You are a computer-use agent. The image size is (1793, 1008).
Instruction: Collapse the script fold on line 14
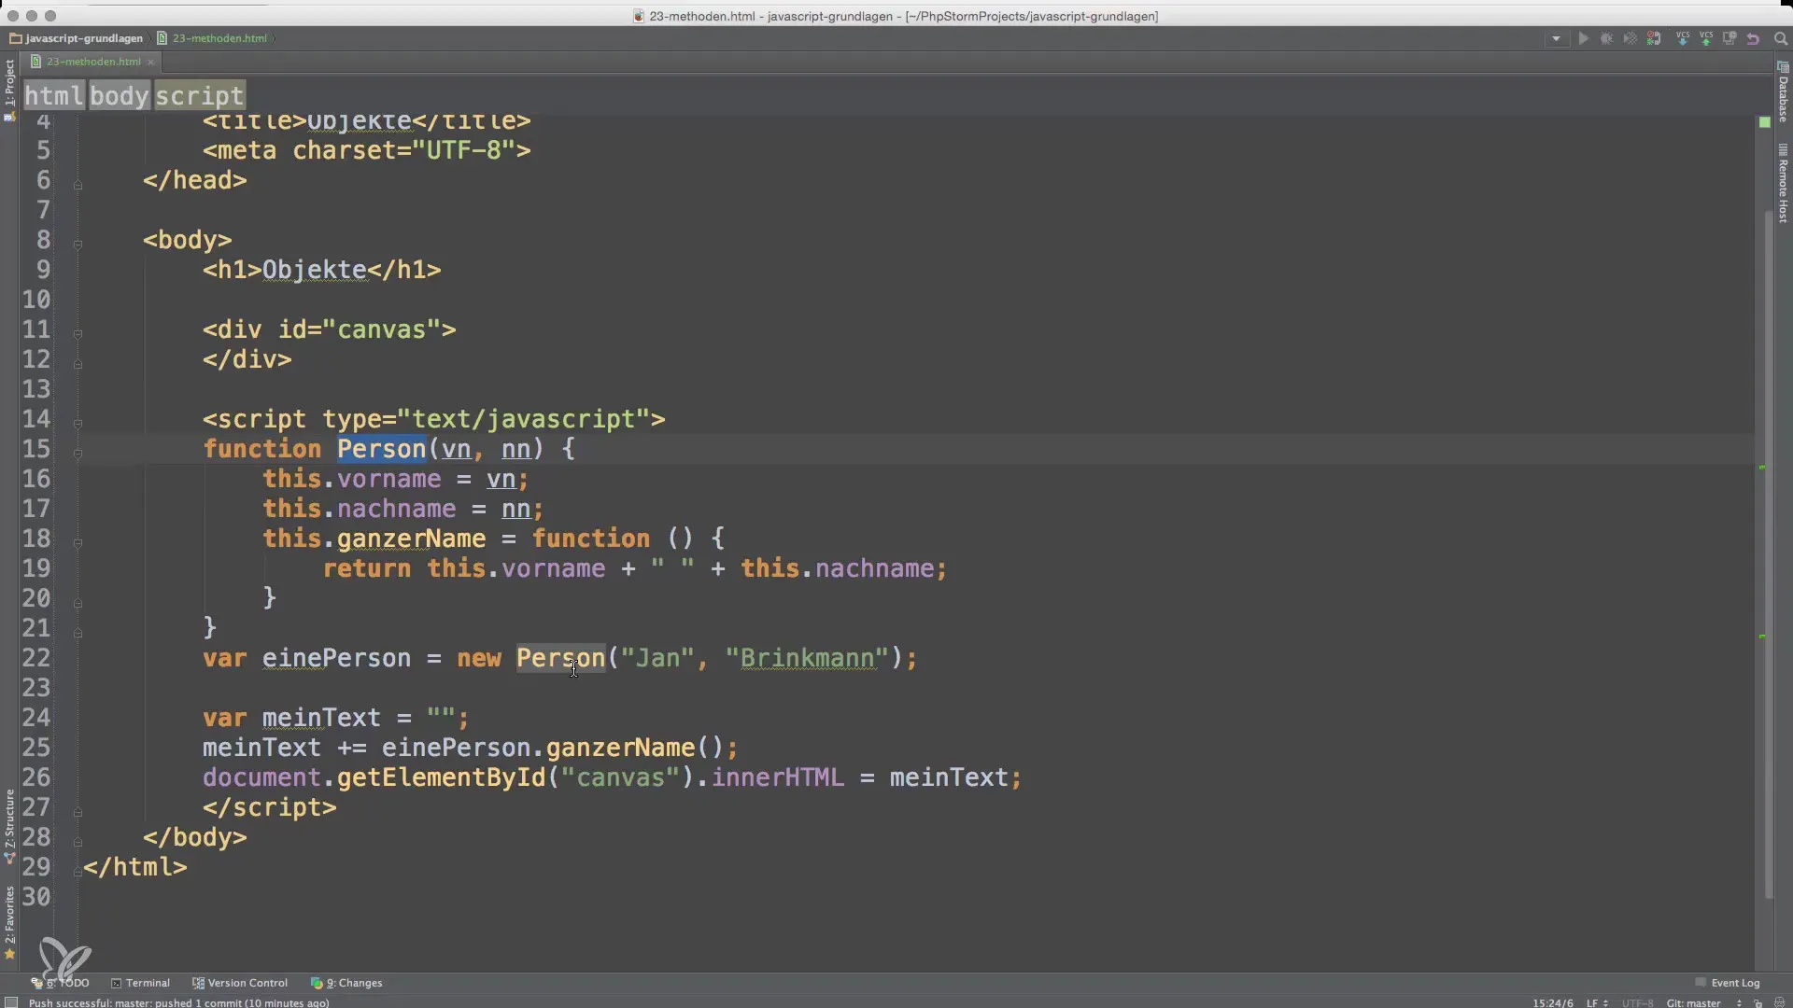coord(78,423)
